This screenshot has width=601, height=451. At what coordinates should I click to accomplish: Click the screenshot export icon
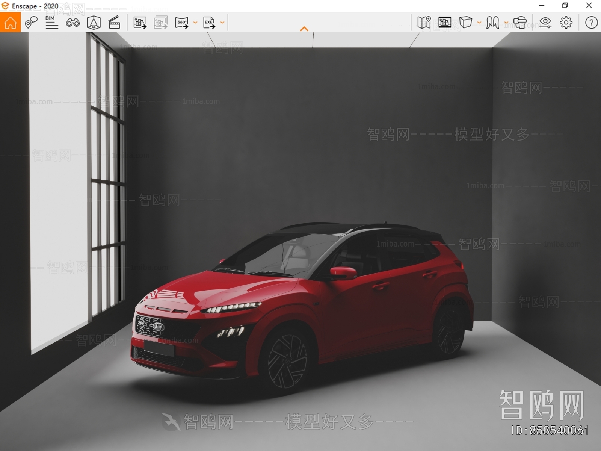[140, 23]
